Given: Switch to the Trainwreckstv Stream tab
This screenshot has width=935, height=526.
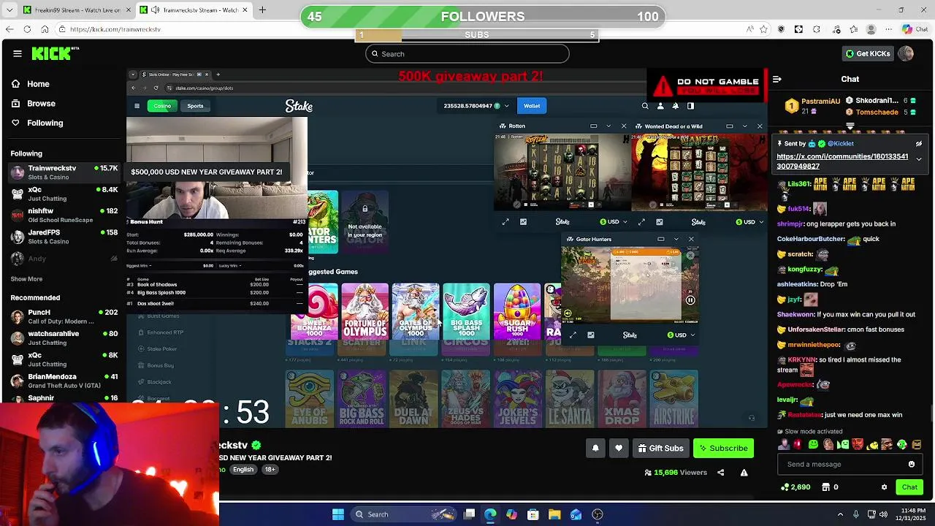Looking at the screenshot, I should 194,10.
